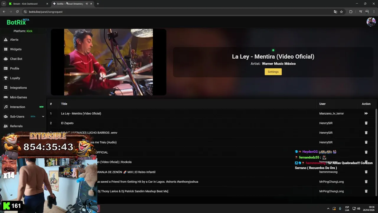Select the Action column header

coord(366,104)
